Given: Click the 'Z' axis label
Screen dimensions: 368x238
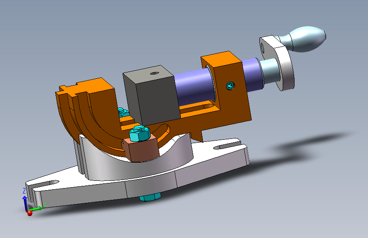Looking at the screenshot, I should pos(24,191).
